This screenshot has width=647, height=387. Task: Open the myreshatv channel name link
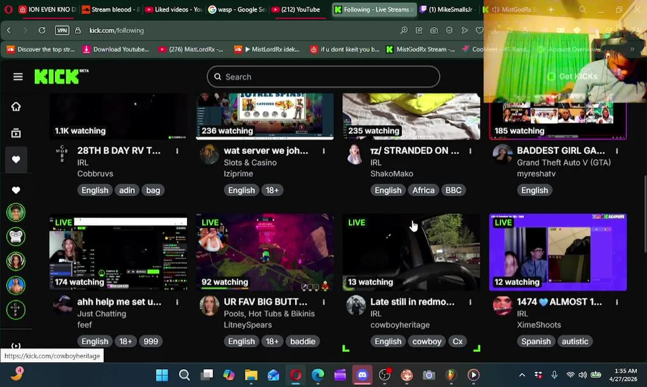[536, 174]
